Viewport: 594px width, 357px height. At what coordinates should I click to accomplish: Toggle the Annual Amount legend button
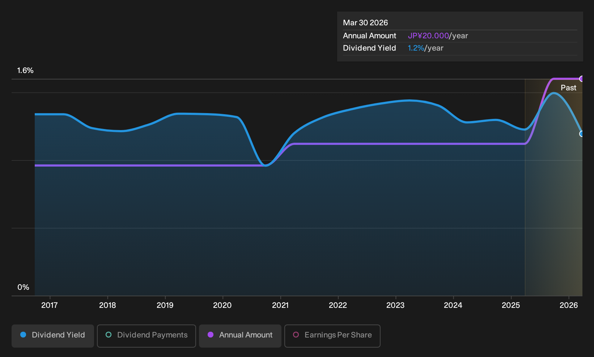tap(240, 336)
